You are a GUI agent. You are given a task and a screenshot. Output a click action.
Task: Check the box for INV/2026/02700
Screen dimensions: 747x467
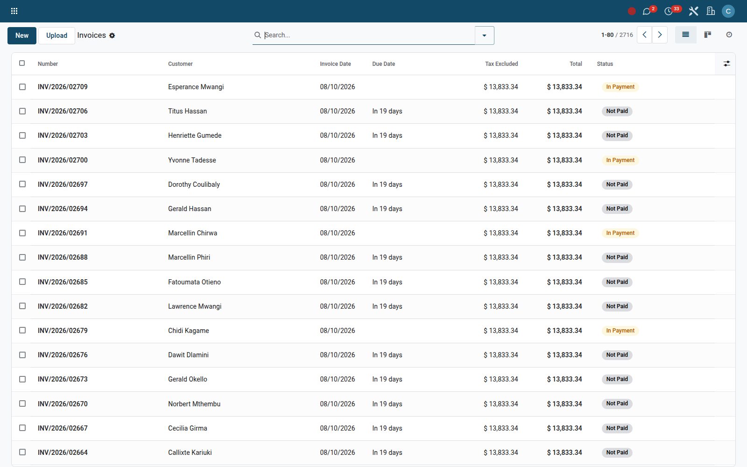point(22,160)
